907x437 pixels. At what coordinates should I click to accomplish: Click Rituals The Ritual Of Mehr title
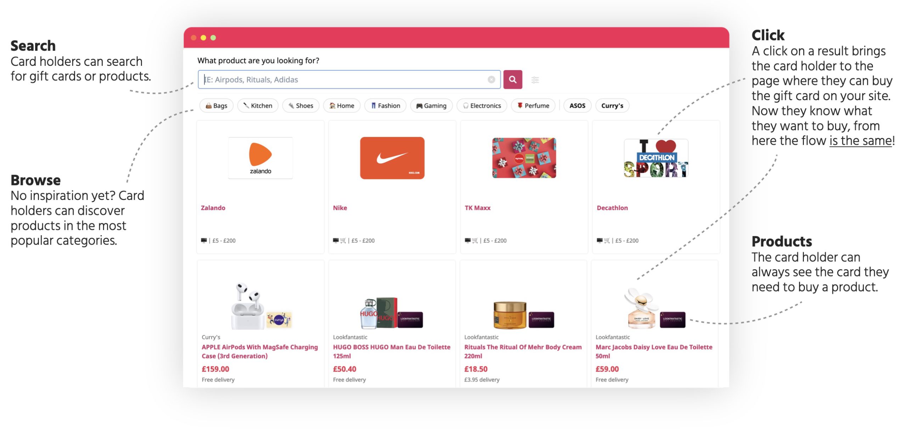coord(523,351)
